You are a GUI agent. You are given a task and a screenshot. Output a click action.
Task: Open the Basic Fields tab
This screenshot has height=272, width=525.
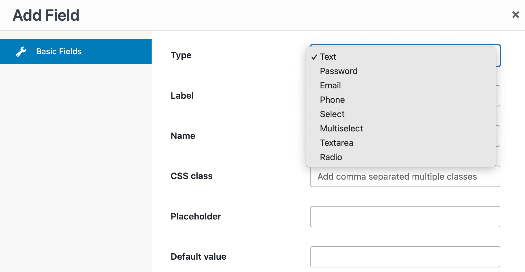[76, 52]
